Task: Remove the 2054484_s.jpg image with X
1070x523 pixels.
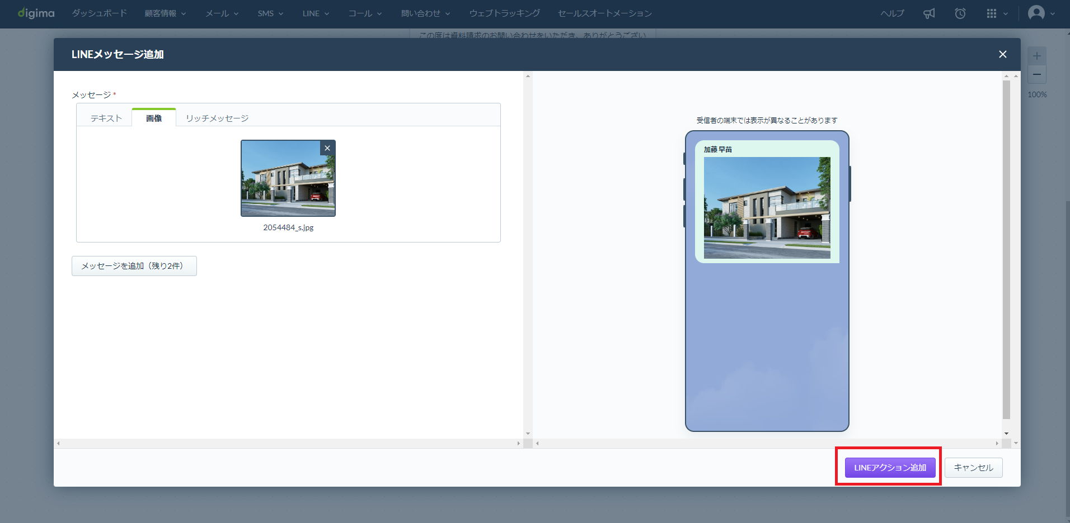Action: pyautogui.click(x=327, y=148)
